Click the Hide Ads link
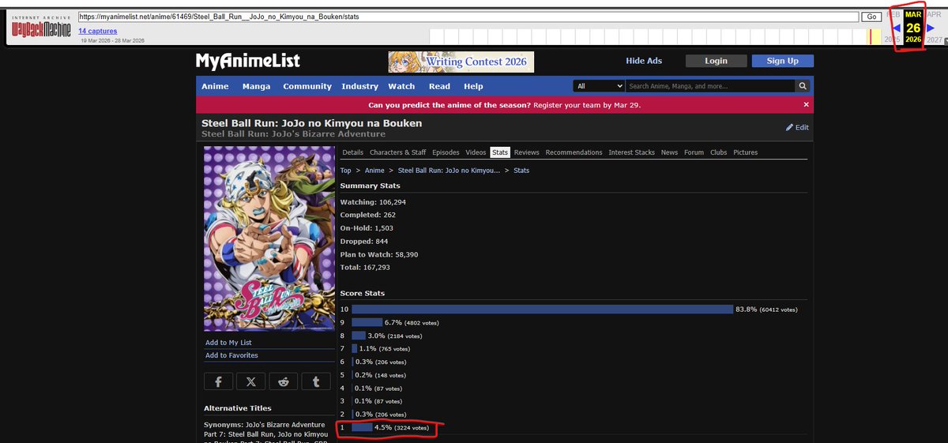948x443 pixels. click(644, 61)
